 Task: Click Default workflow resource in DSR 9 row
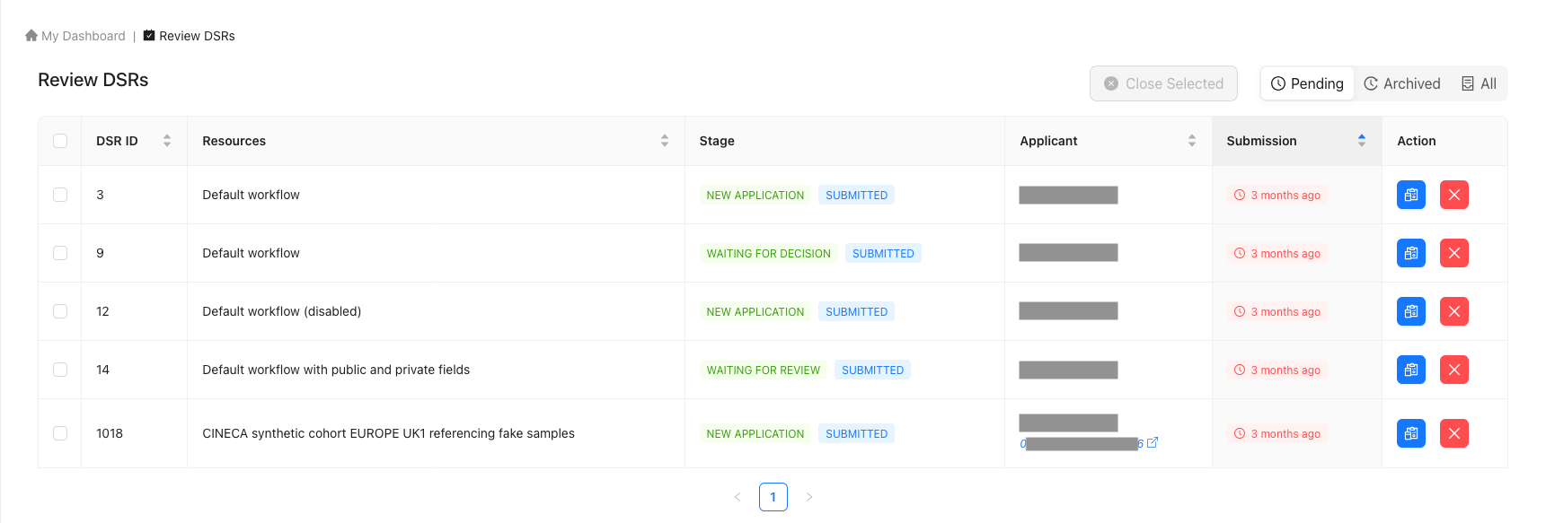tap(251, 253)
